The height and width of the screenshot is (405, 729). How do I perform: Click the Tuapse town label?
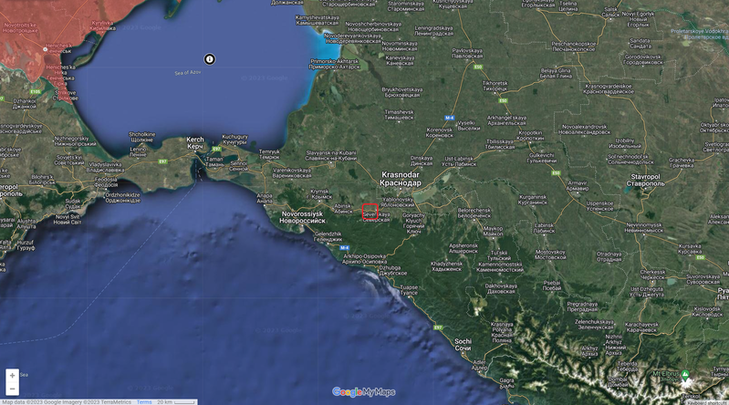click(409, 291)
